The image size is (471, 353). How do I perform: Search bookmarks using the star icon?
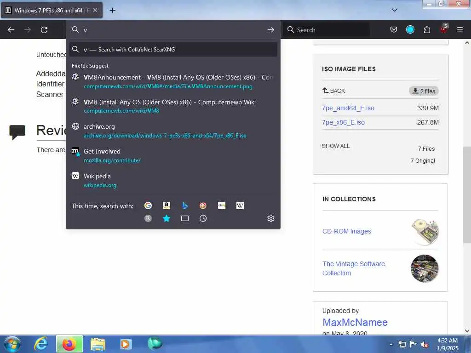click(167, 218)
